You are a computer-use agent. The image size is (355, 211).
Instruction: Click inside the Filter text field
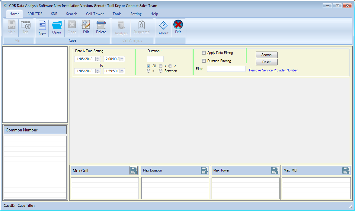(226, 68)
